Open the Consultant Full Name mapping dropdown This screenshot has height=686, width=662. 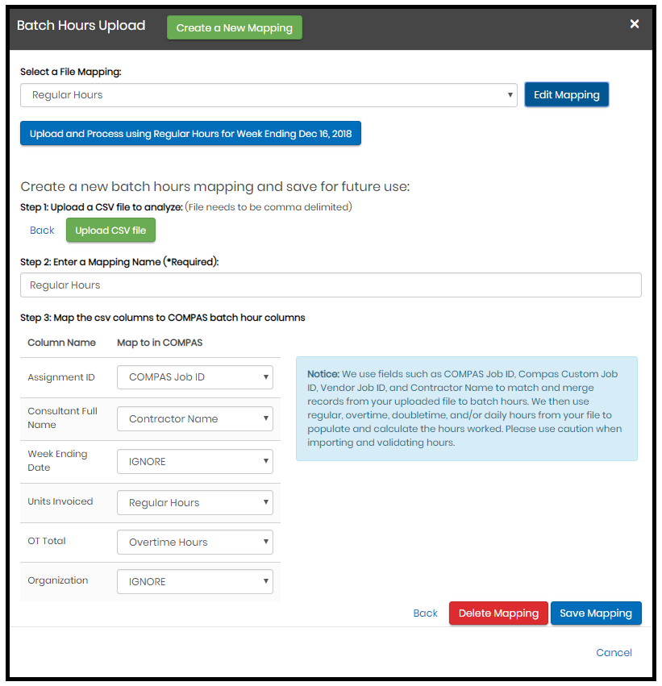coord(195,419)
